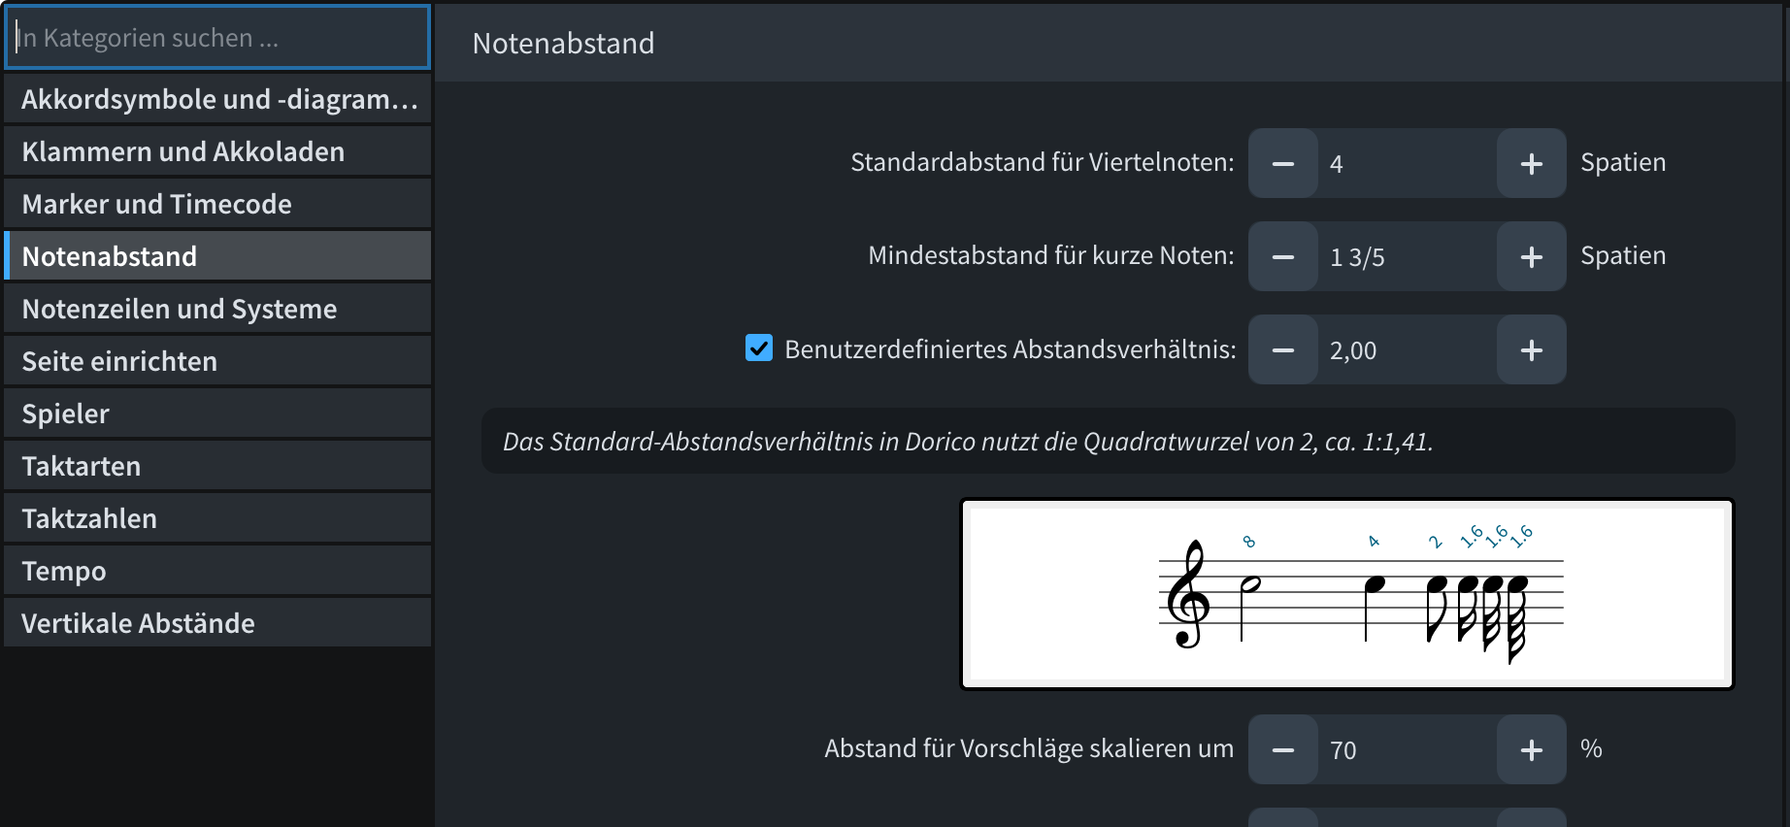The height and width of the screenshot is (827, 1790).
Task: Click plus for Mindestabstand für kurze Noten
Action: click(x=1531, y=257)
